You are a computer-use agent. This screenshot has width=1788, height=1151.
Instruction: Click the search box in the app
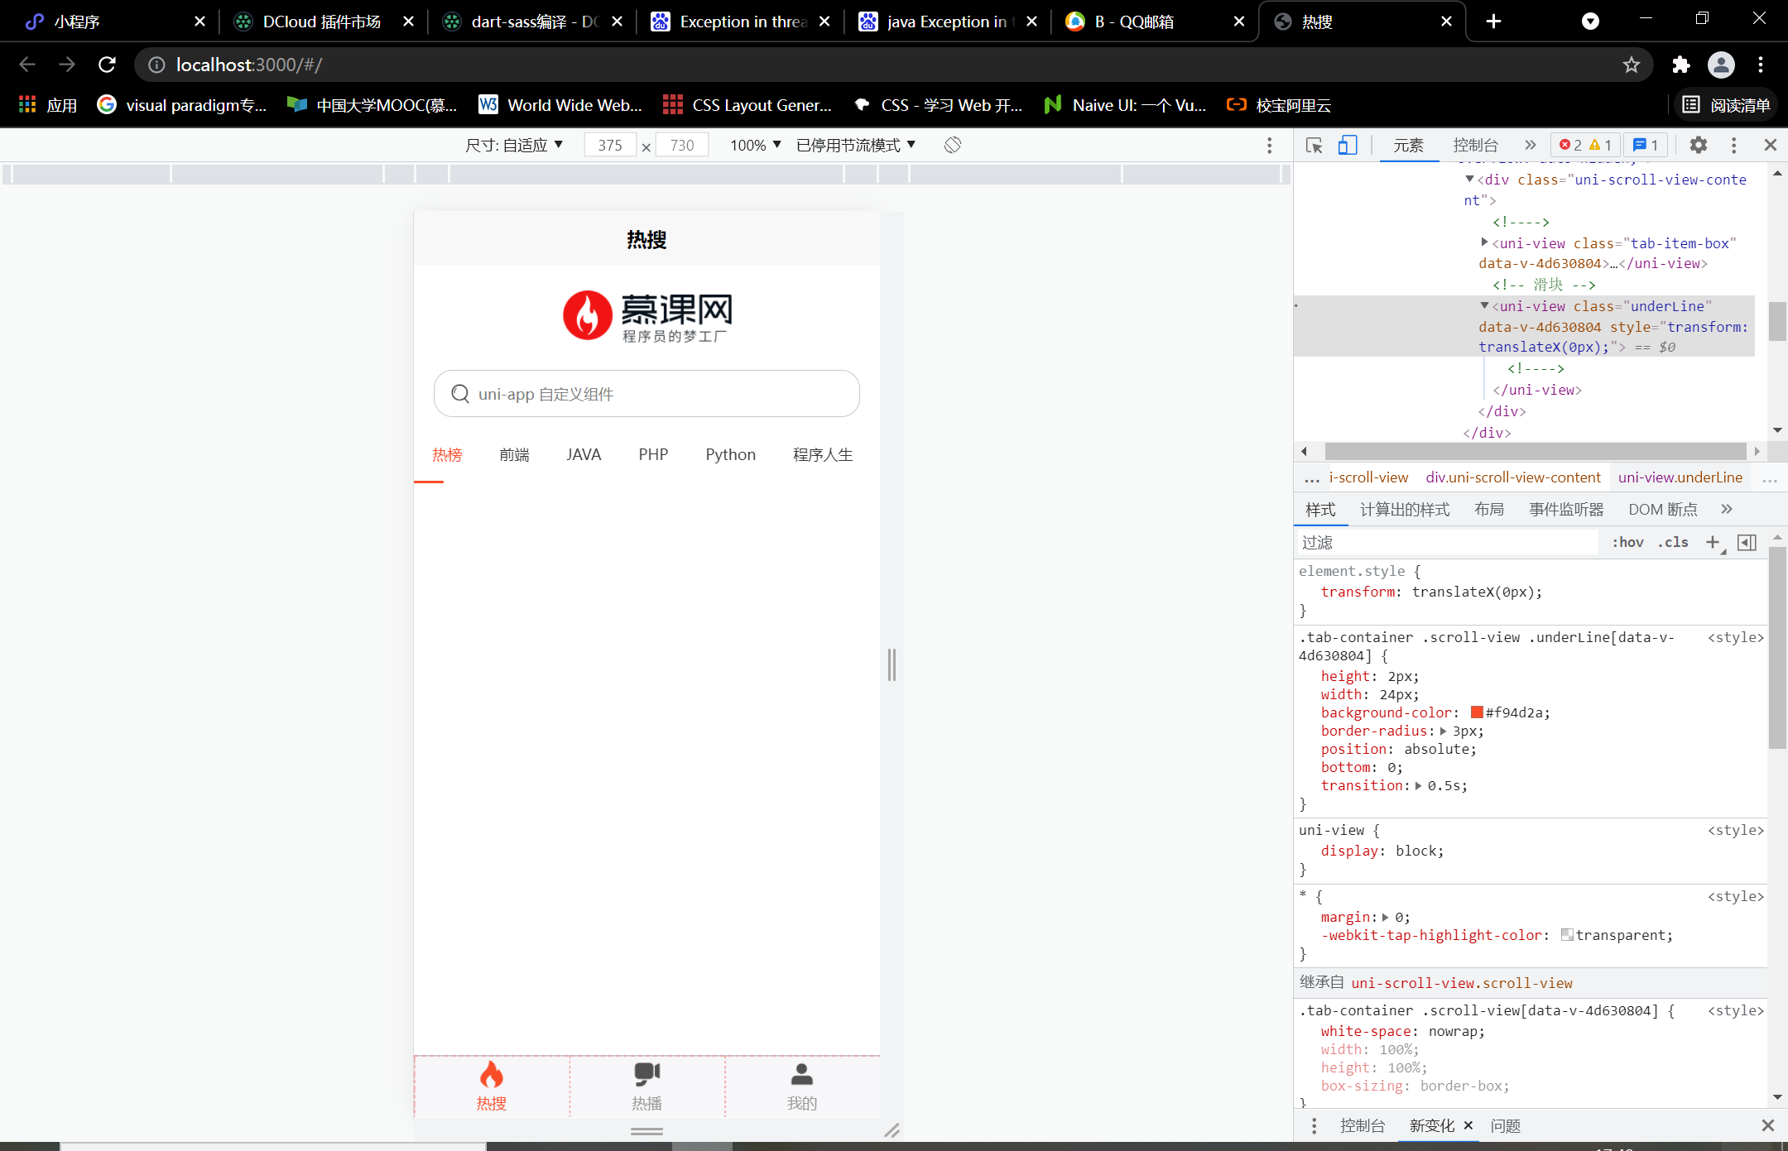(x=646, y=394)
